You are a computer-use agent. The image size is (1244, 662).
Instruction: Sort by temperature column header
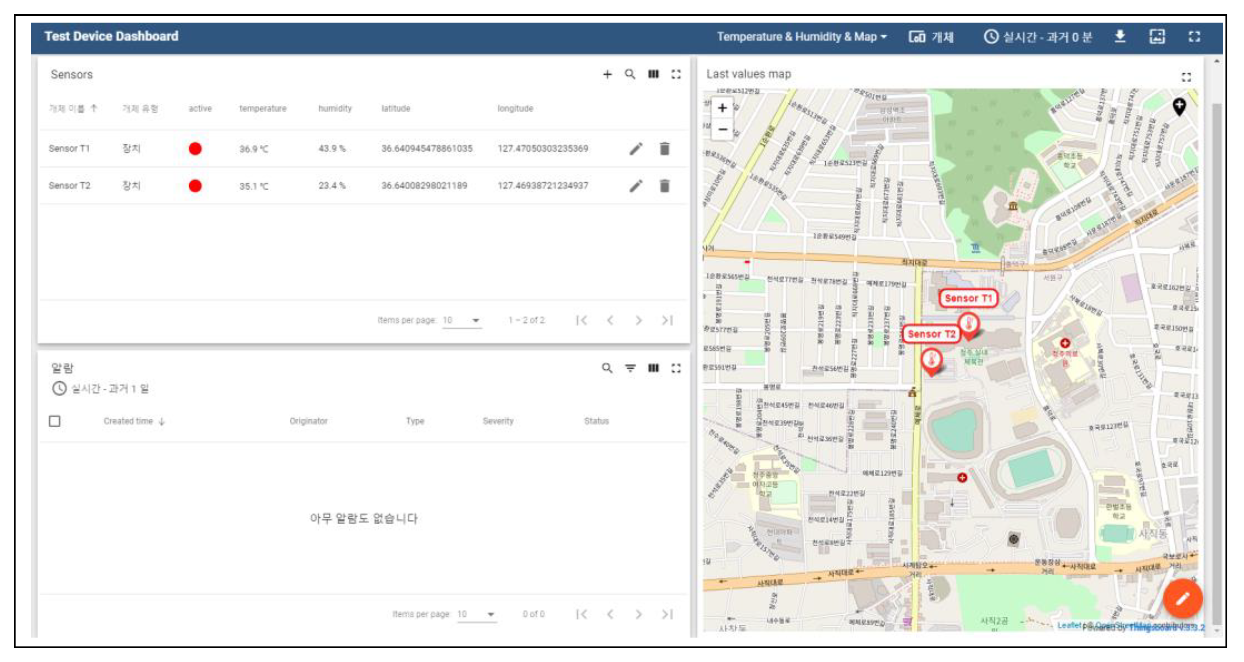click(263, 108)
